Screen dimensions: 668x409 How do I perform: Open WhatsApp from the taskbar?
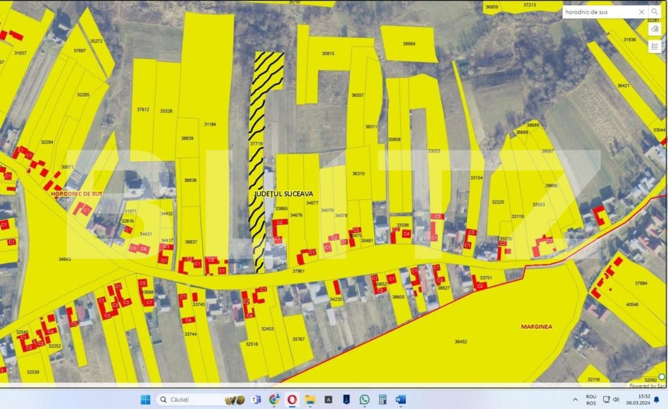point(364,399)
